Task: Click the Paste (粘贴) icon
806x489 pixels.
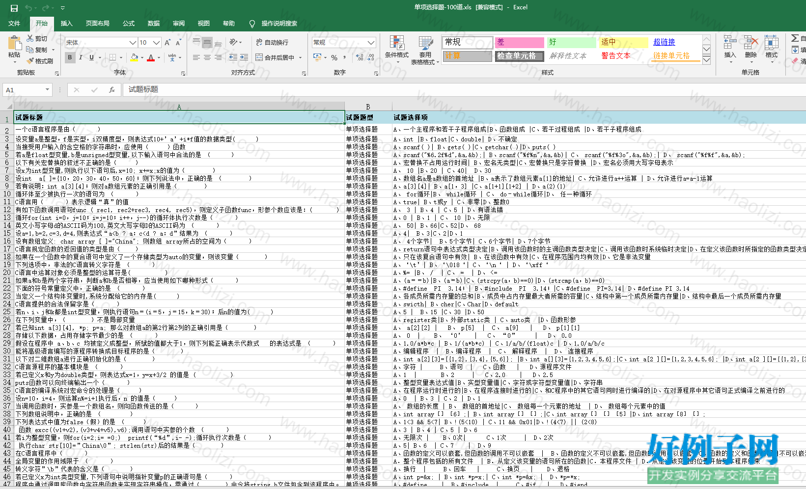Action: (14, 44)
